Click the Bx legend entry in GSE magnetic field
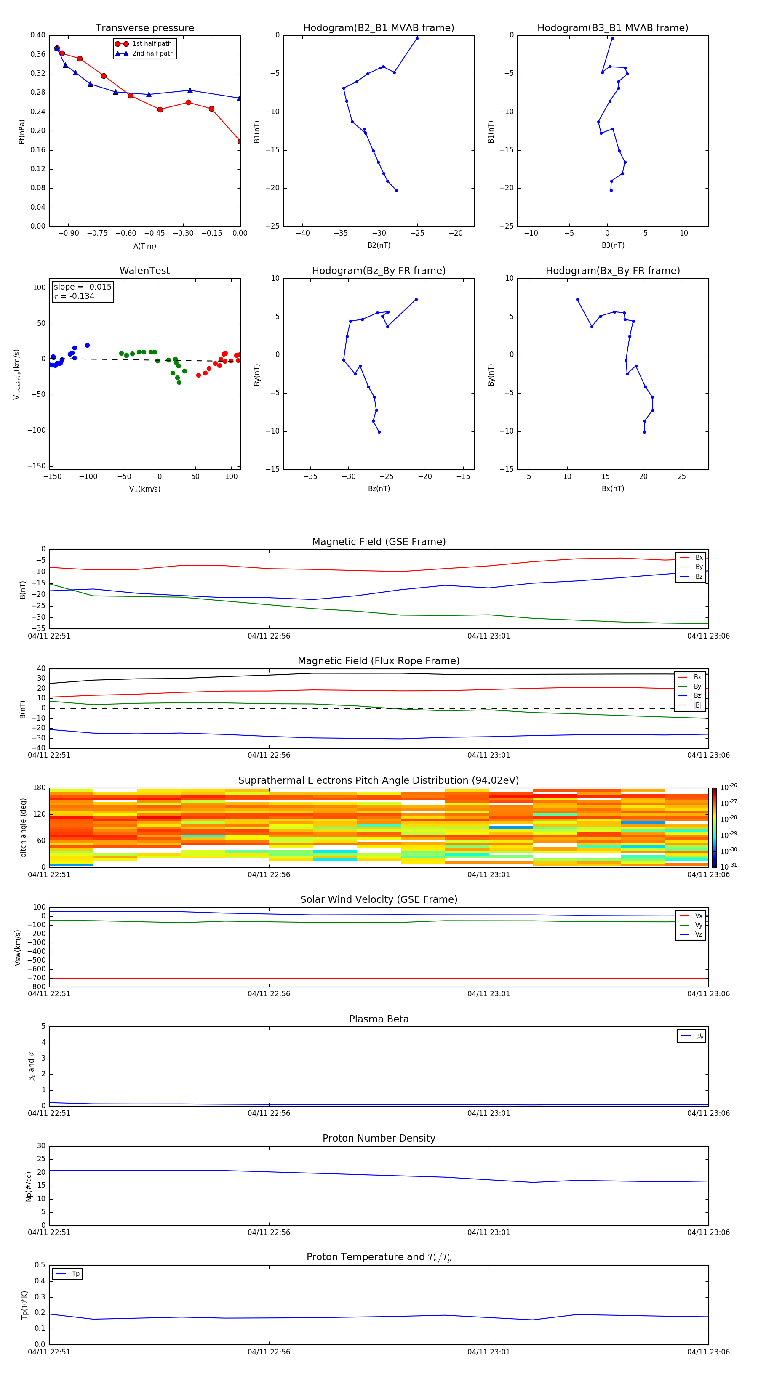Image resolution: width=758 pixels, height=1389 pixels. 691,558
